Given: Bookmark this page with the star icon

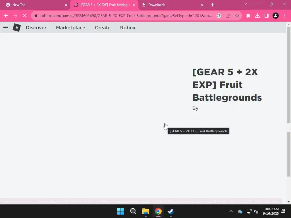Looking at the screenshot, I should click(x=237, y=16).
